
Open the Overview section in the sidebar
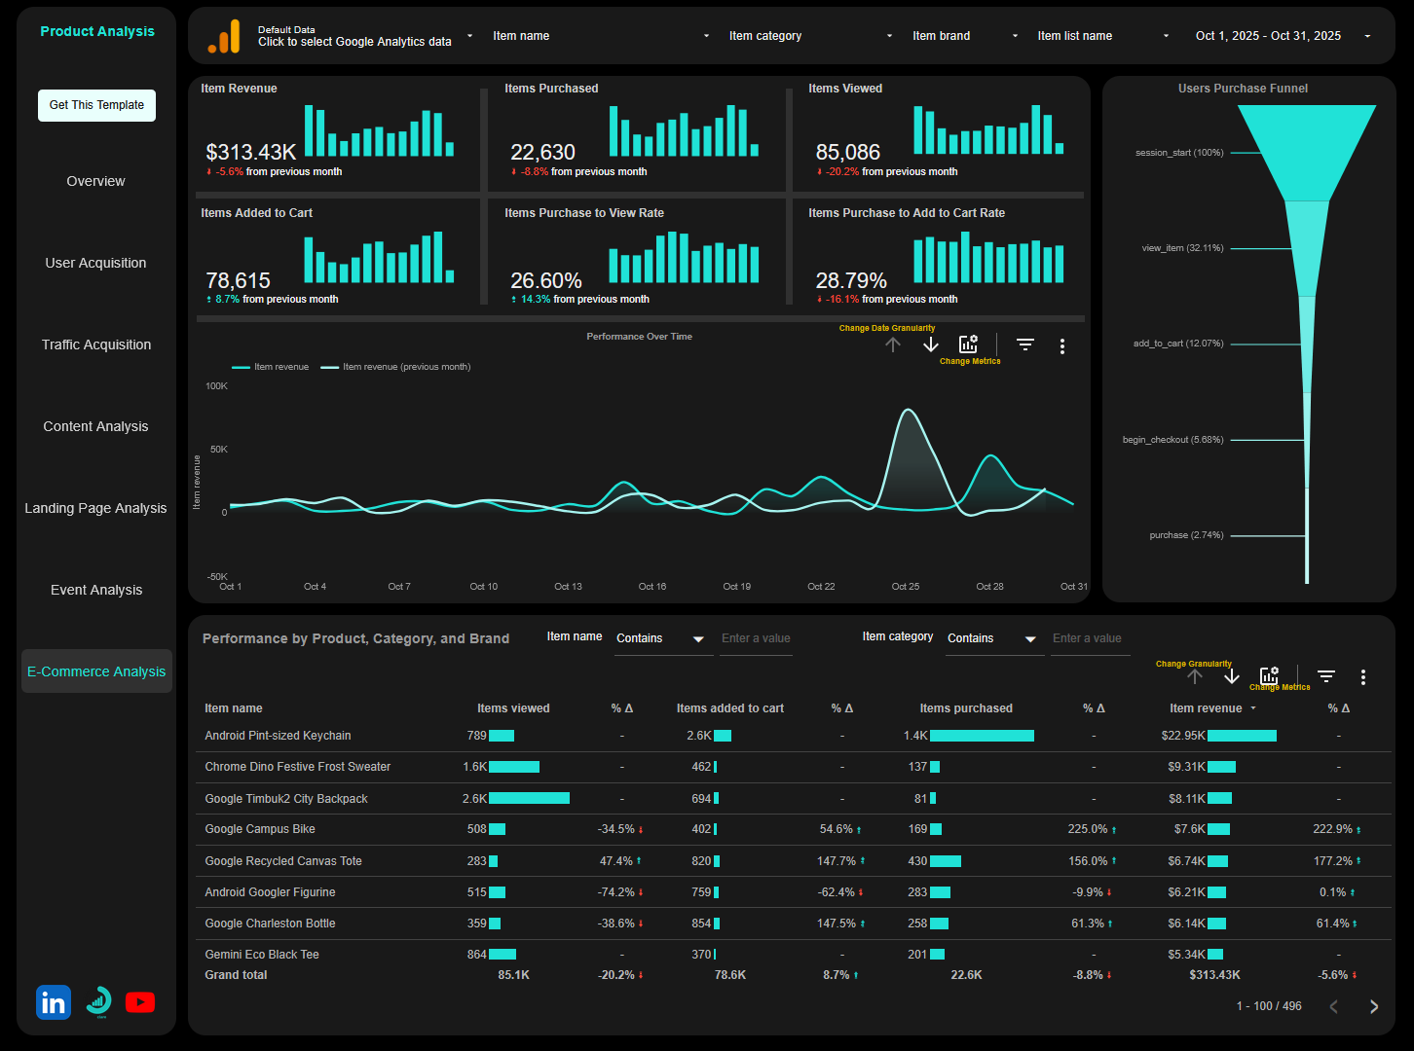point(95,181)
